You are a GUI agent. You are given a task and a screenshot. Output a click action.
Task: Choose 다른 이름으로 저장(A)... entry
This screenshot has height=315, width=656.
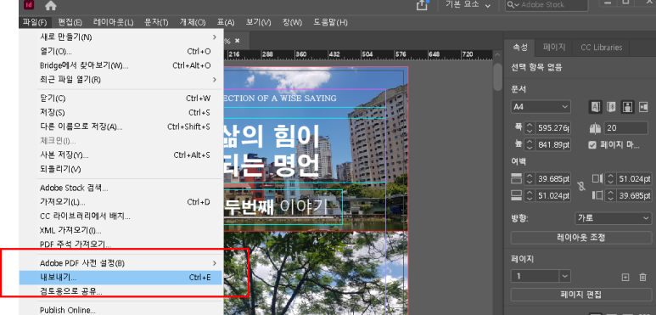pyautogui.click(x=121, y=127)
